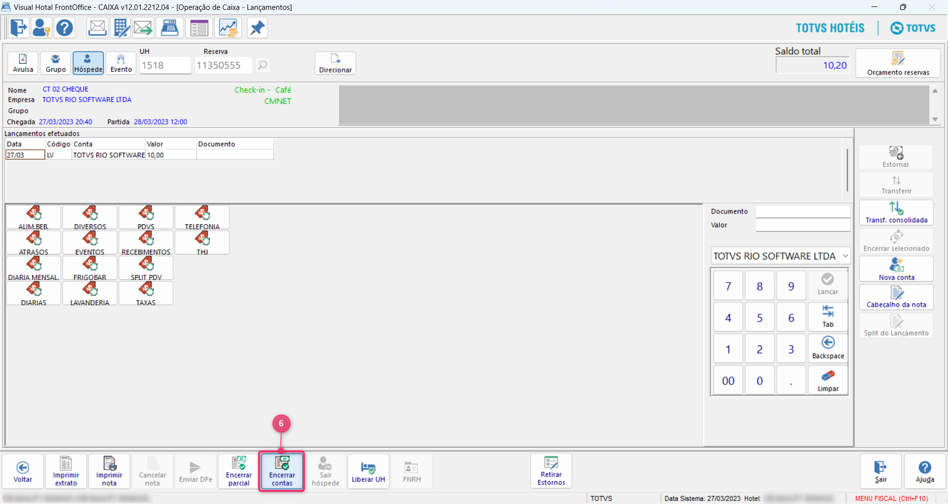Select the ALIM.BEB. posting category
This screenshot has height=504, width=948.
[34, 217]
